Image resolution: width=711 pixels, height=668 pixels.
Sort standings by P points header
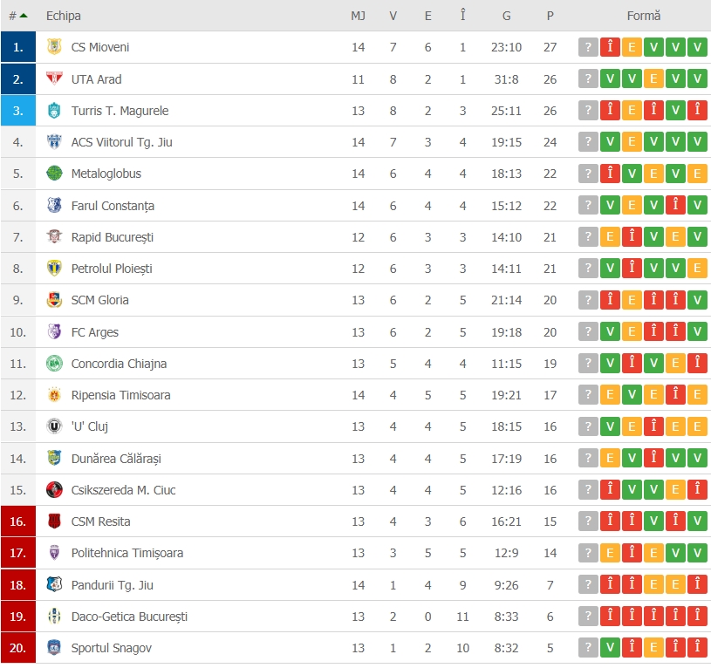point(550,16)
